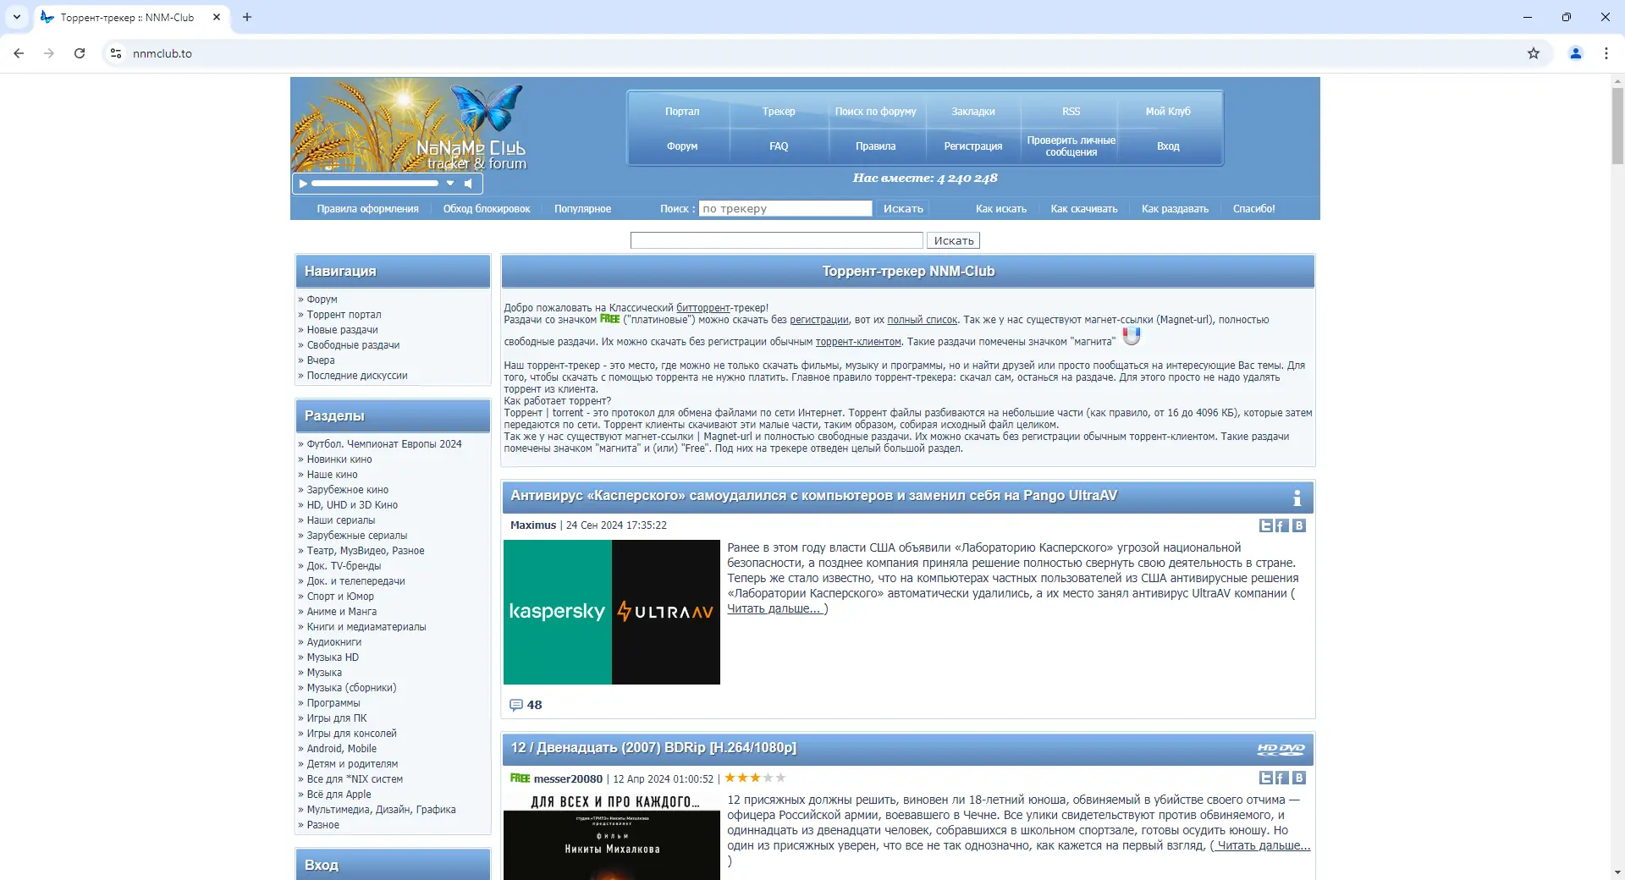The width and height of the screenshot is (1625, 880).
Task: Open Поиск по форуму in the top menu
Action: pyautogui.click(x=876, y=112)
